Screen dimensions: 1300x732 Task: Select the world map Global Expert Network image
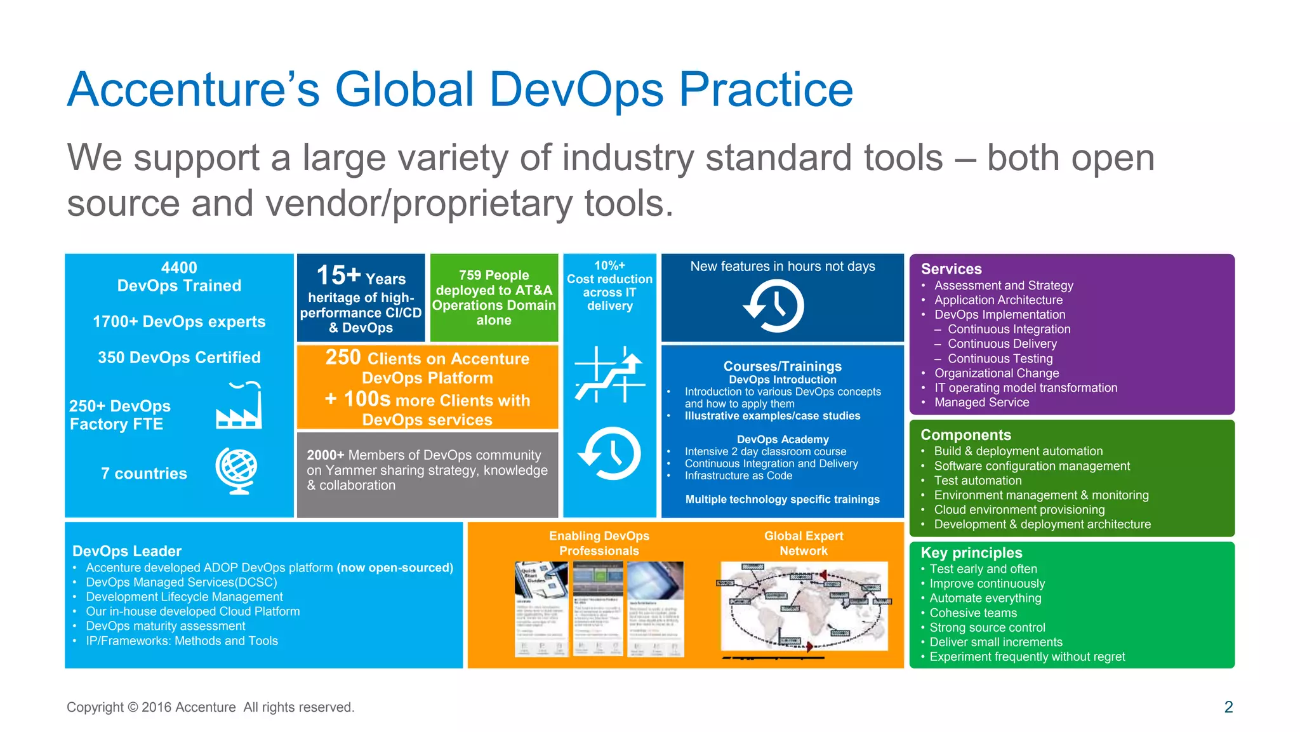(804, 606)
